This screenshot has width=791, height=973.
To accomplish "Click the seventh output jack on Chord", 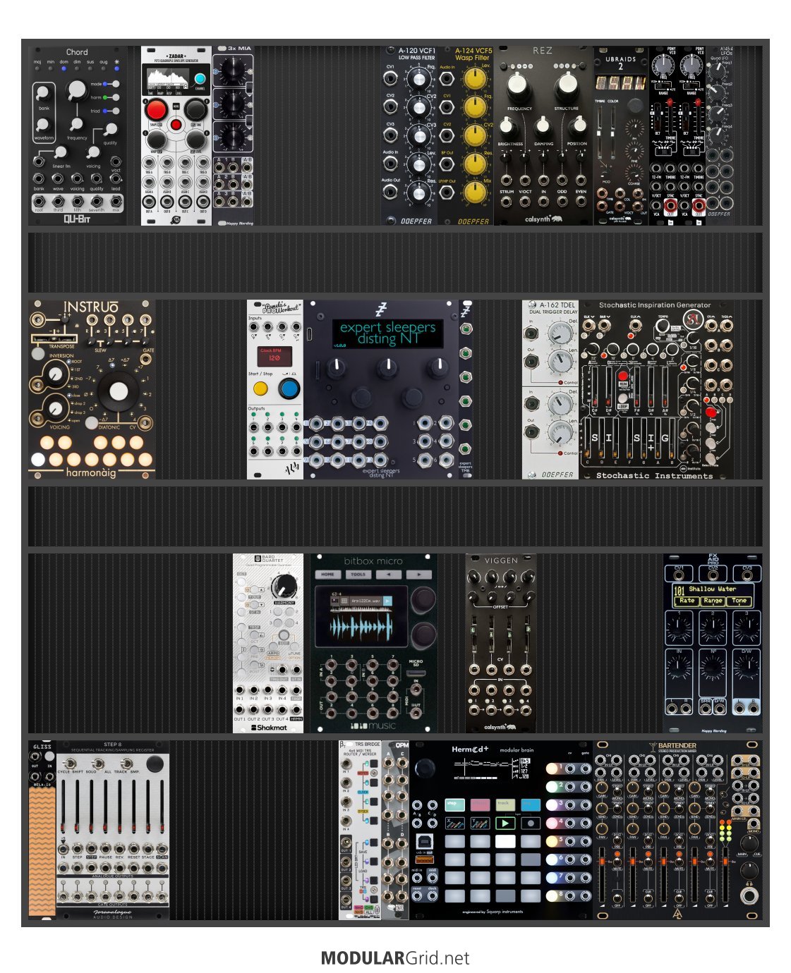I will pyautogui.click(x=97, y=202).
